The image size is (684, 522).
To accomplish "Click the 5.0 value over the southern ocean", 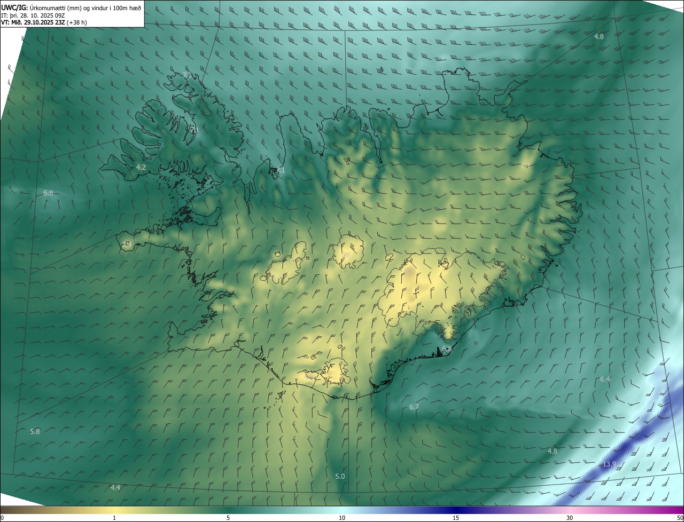I will (x=340, y=476).
